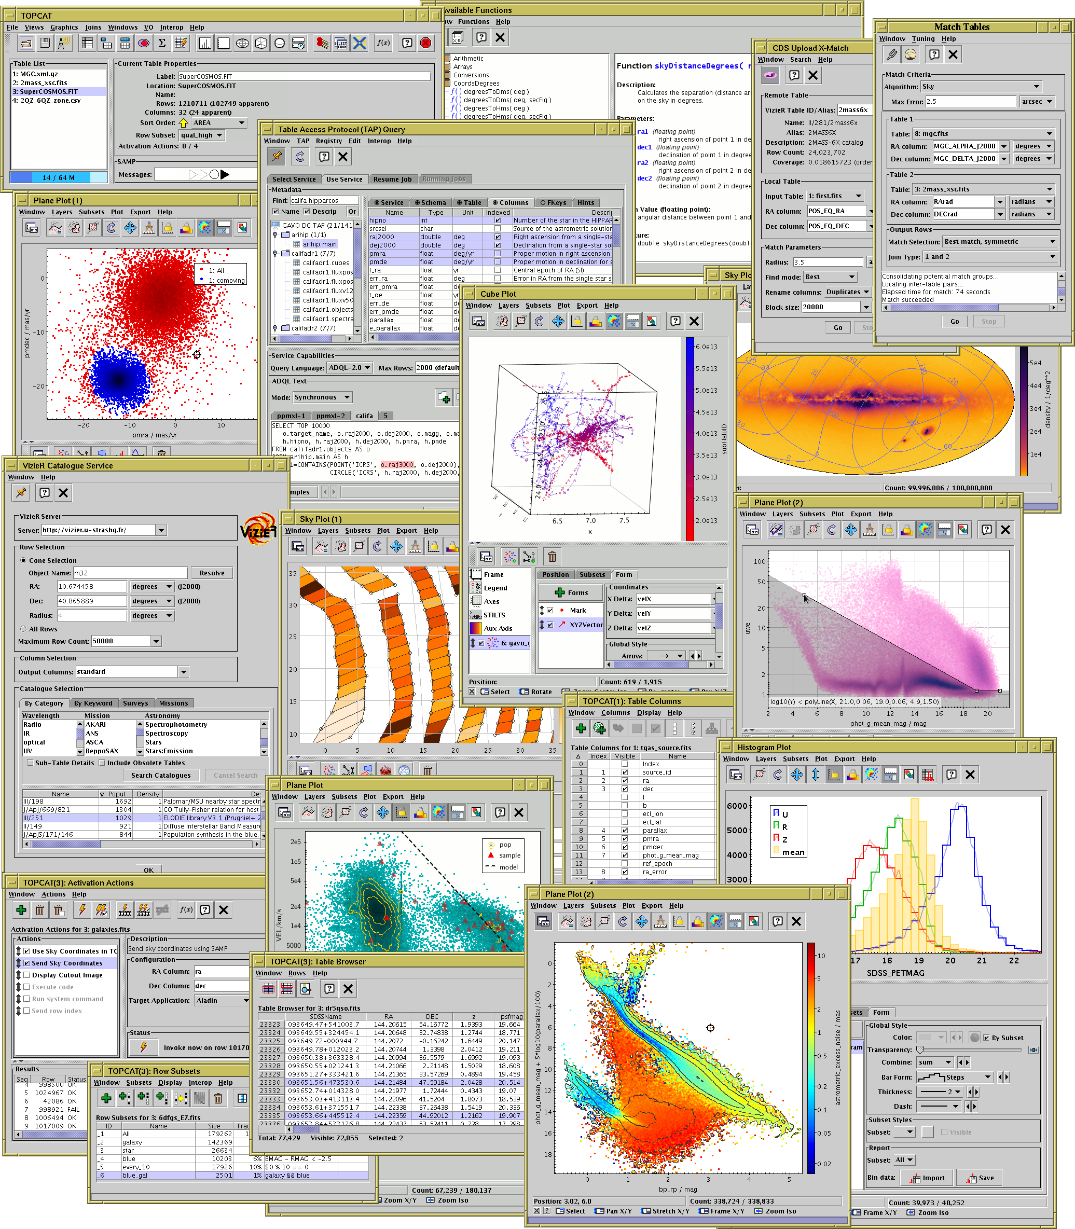The image size is (1075, 1229).
Task: Click the green add column icon
Action: (x=581, y=728)
